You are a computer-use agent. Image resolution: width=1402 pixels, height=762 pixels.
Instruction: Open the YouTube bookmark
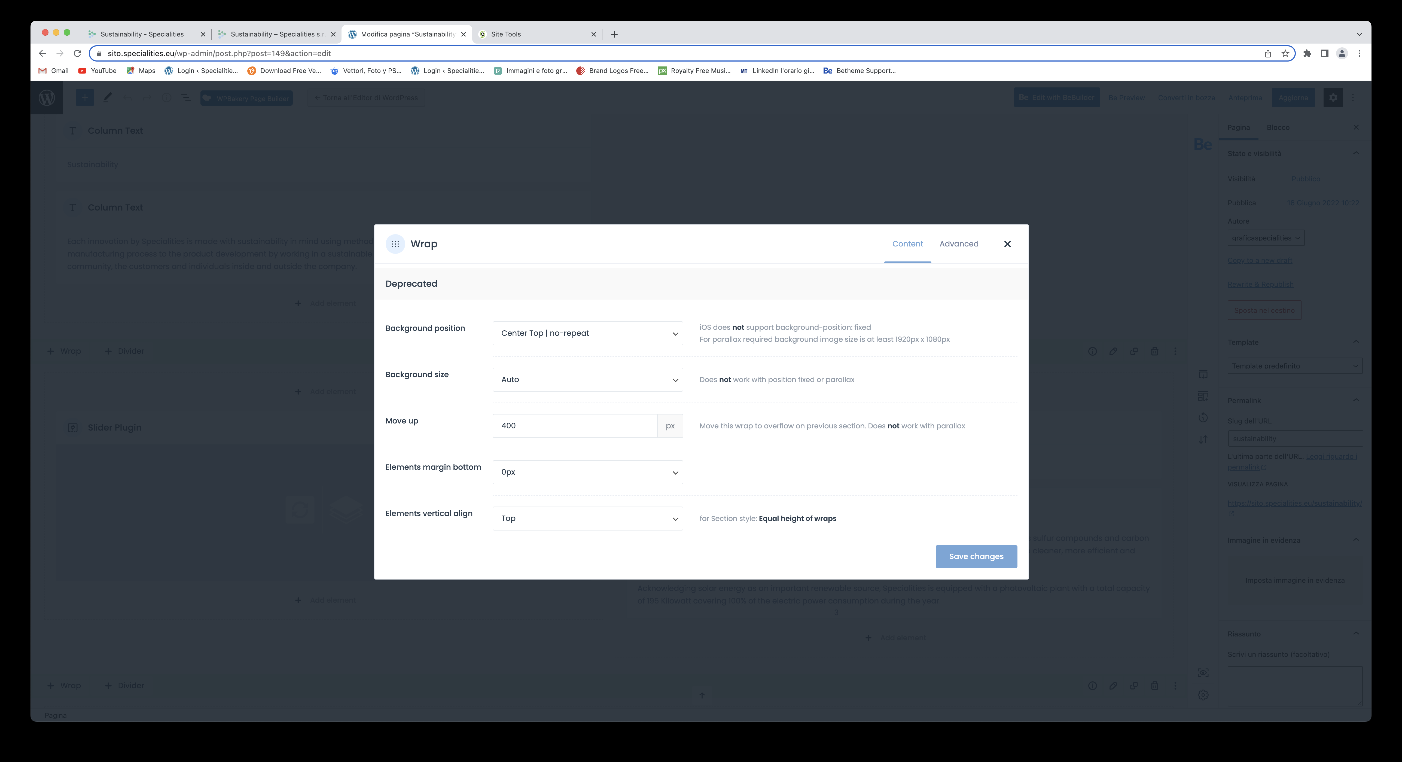(x=97, y=71)
